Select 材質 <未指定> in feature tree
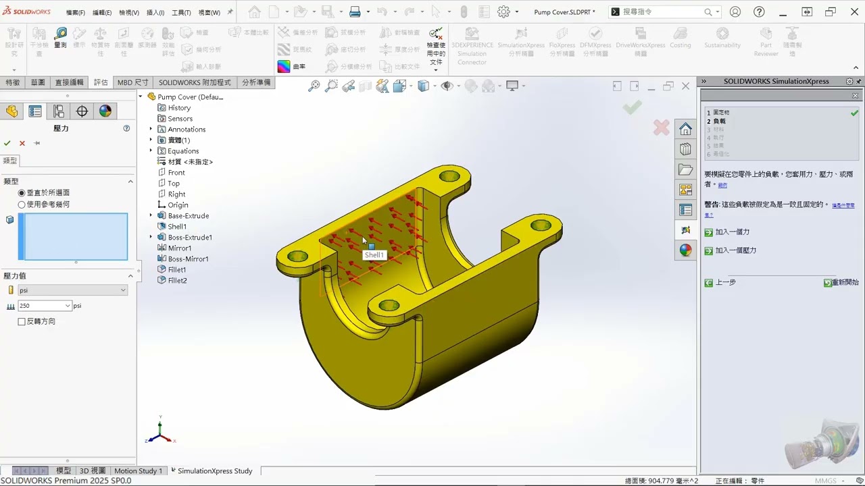The height and width of the screenshot is (486, 865). click(x=191, y=161)
